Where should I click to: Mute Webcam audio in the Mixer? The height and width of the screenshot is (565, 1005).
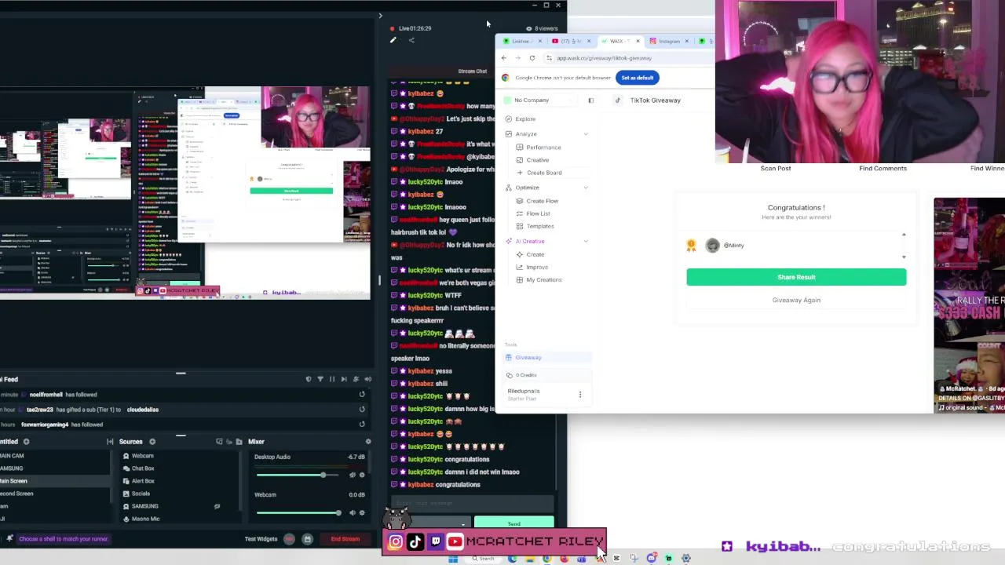pyautogui.click(x=352, y=512)
